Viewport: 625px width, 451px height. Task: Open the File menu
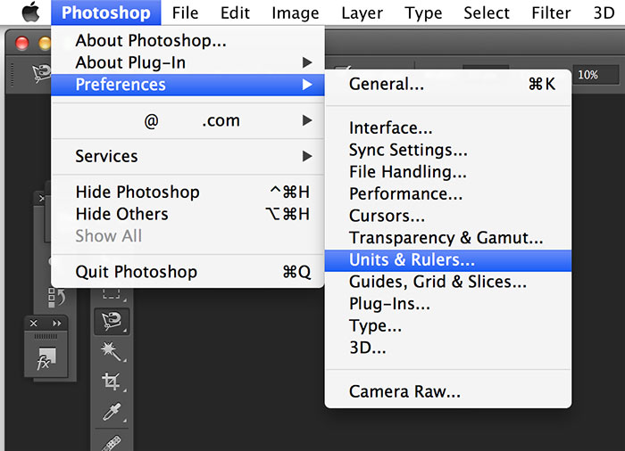(185, 12)
